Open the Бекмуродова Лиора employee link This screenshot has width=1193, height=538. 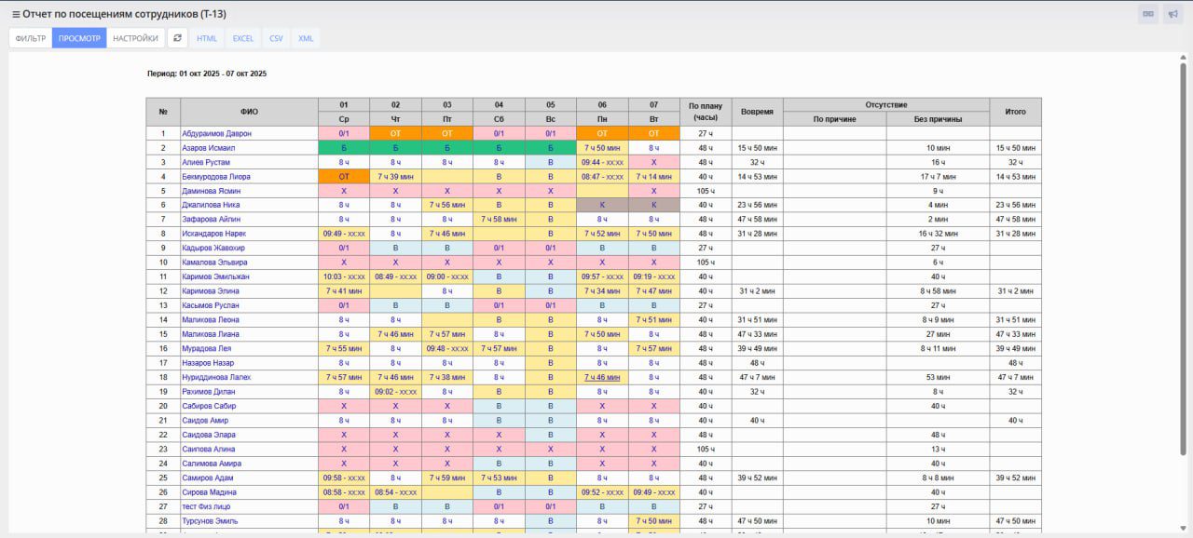tap(216, 176)
